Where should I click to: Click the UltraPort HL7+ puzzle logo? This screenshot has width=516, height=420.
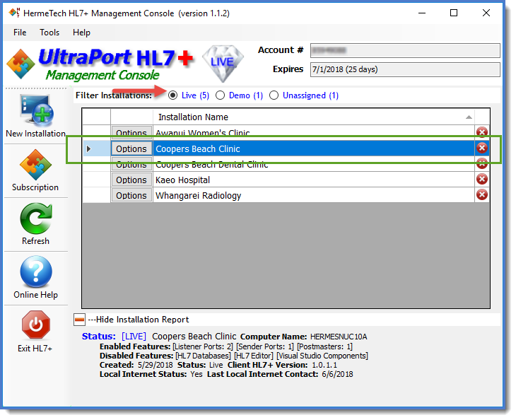click(20, 64)
